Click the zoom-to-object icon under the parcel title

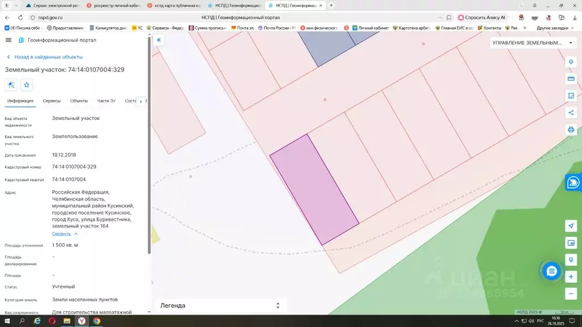click(11, 85)
